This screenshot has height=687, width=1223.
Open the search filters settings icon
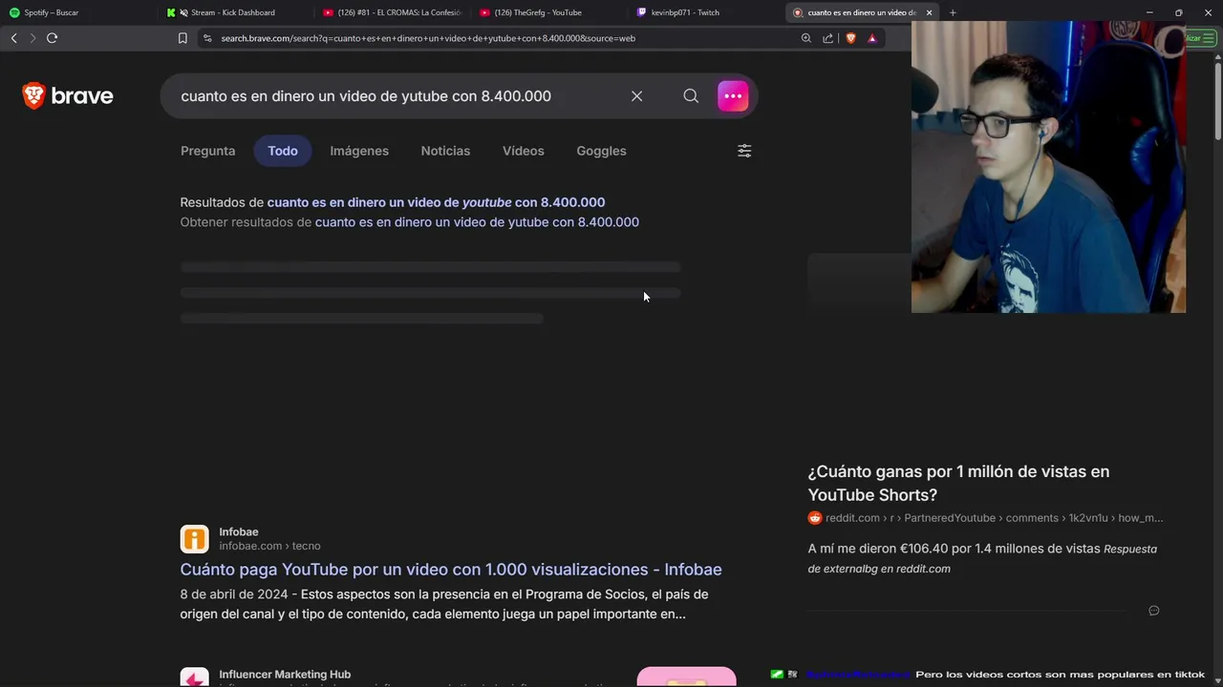(x=744, y=151)
